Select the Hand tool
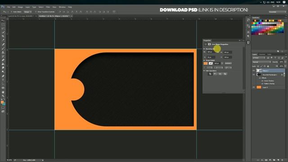Image resolution: width=288 pixels, height=162 pixels. tap(3, 92)
